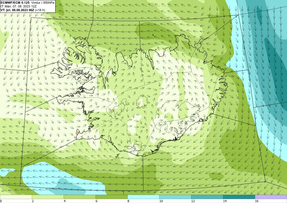Image resolution: width=287 pixels, height=203 pixels.
Task: Click the teal 12–14 legend swatch
Action: pos(207,197)
